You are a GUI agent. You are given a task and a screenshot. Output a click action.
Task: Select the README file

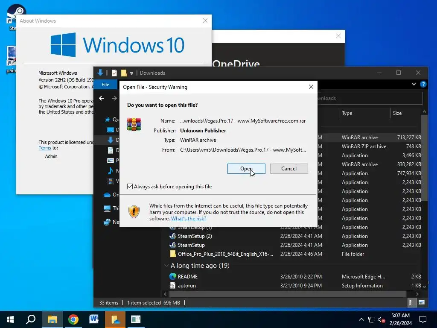(188, 277)
